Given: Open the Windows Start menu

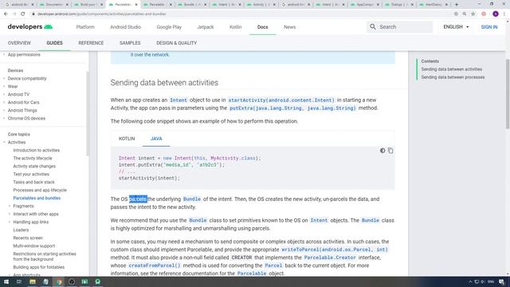Looking at the screenshot, I should coord(6,281).
